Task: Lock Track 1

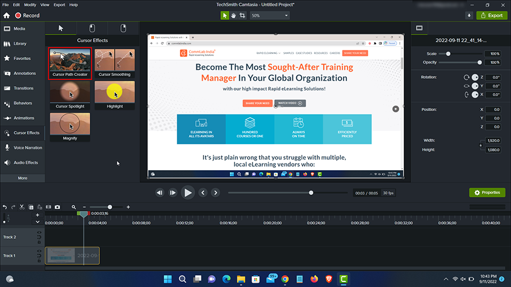Action: tap(39, 261)
